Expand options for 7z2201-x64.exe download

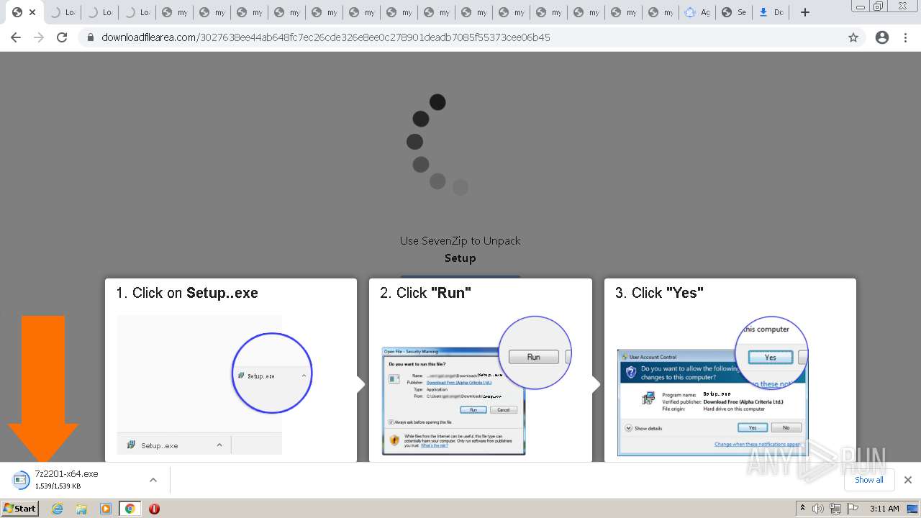pos(153,480)
